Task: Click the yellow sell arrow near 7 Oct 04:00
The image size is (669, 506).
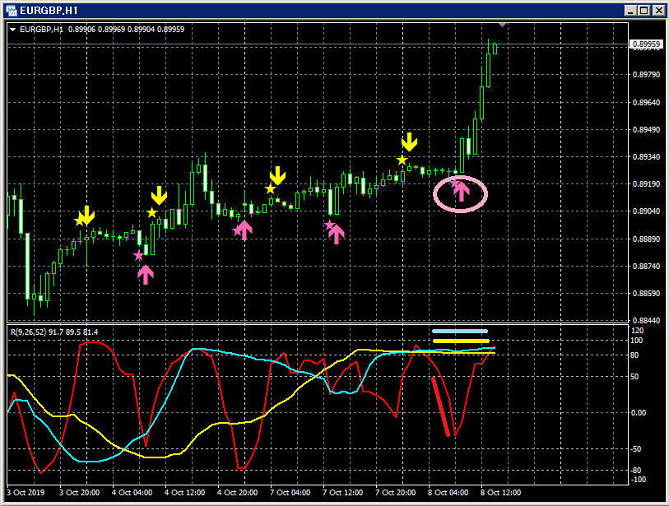Action: [277, 176]
